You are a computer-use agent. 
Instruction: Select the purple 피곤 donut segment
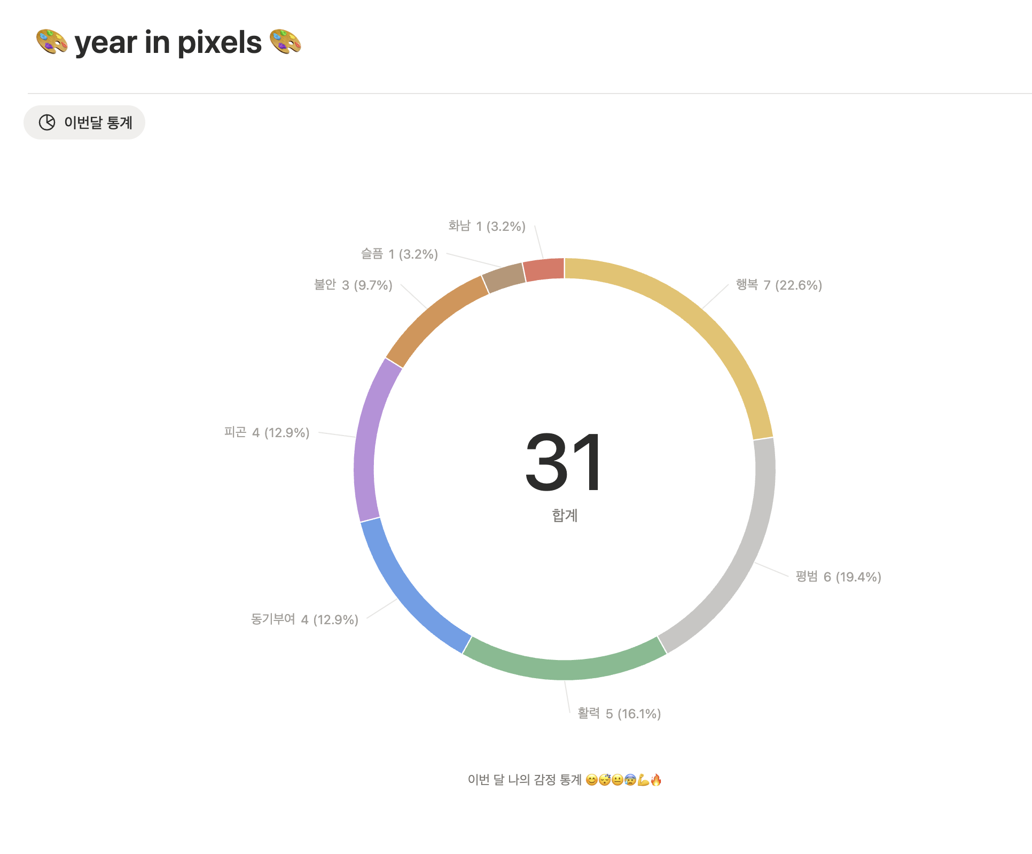(366, 439)
